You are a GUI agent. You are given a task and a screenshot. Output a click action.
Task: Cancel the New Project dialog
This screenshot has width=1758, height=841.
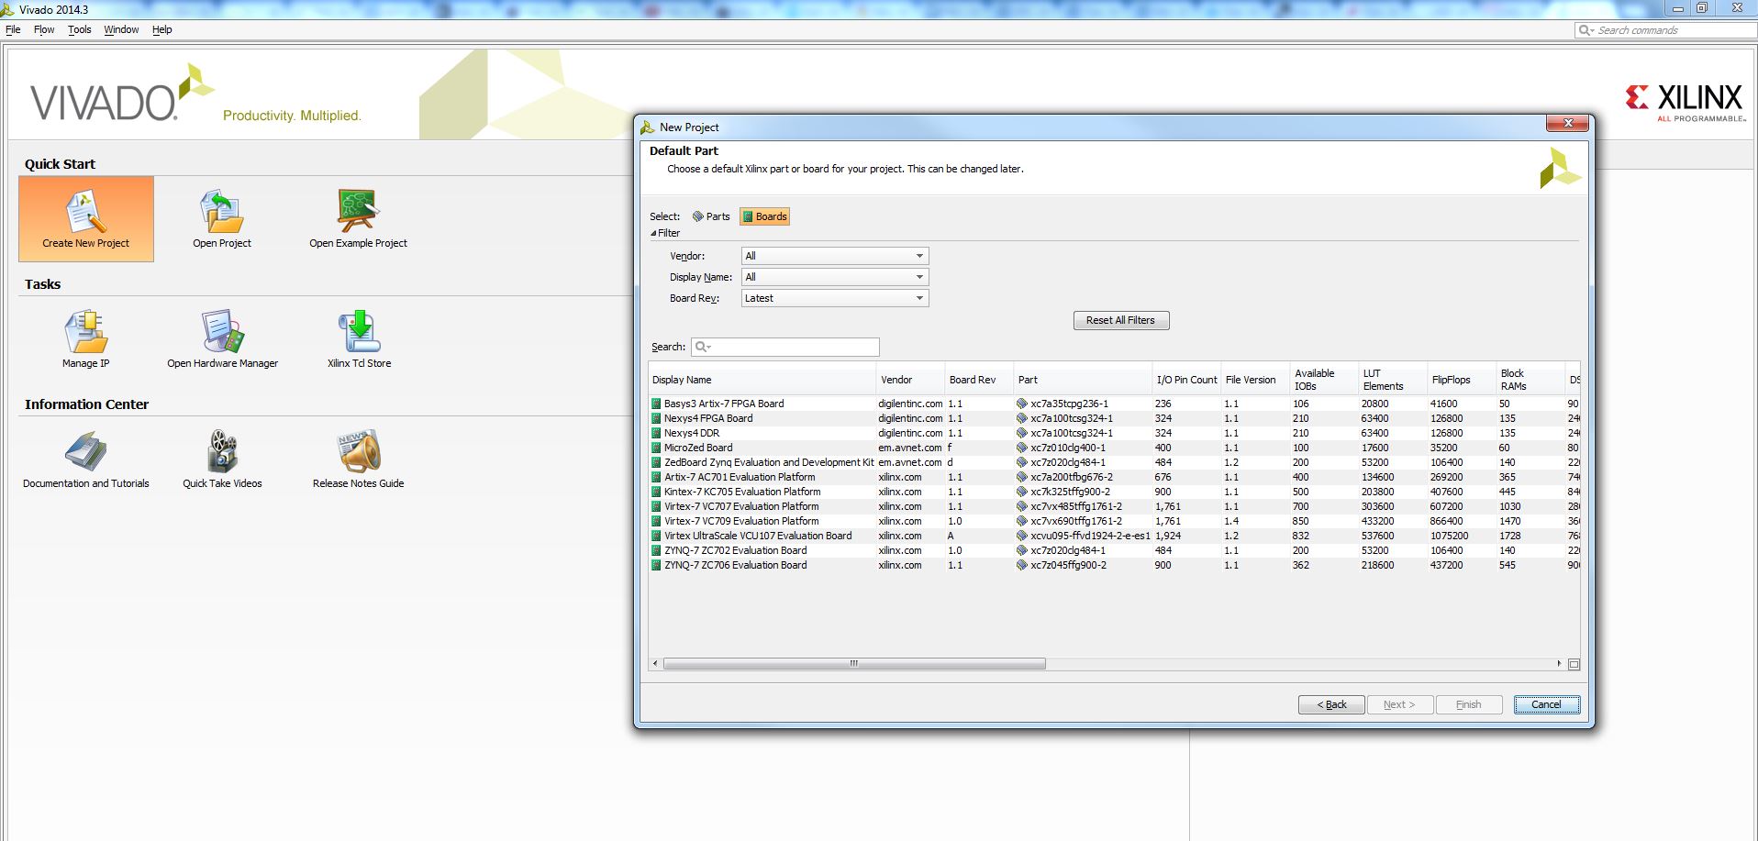point(1547,704)
